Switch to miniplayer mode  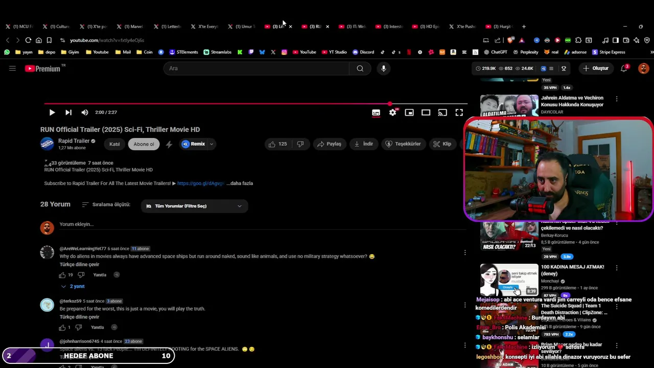pyautogui.click(x=409, y=112)
